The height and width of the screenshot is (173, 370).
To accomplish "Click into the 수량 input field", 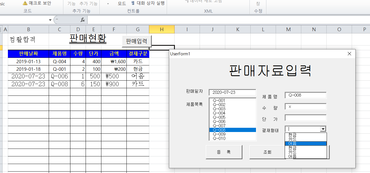I will tap(306, 107).
